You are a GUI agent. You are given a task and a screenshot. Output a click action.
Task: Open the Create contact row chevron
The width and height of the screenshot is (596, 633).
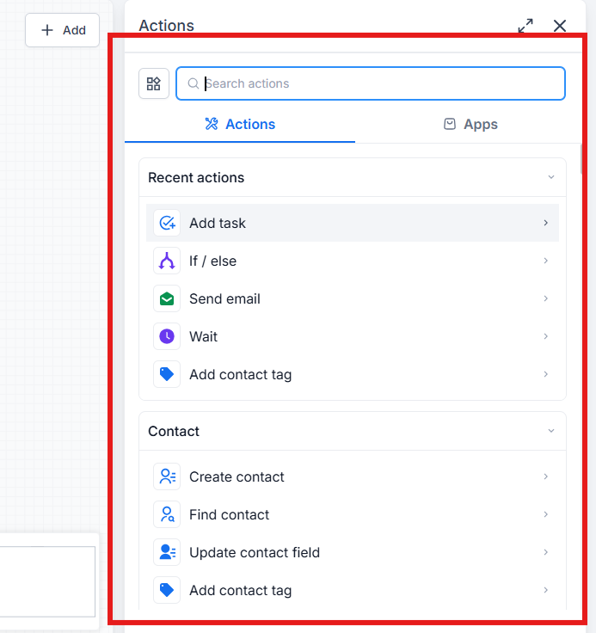click(545, 476)
